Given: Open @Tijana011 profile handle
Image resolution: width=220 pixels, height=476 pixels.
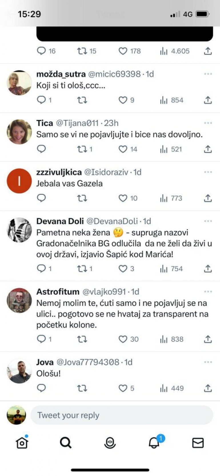Looking at the screenshot, I should tap(77, 123).
